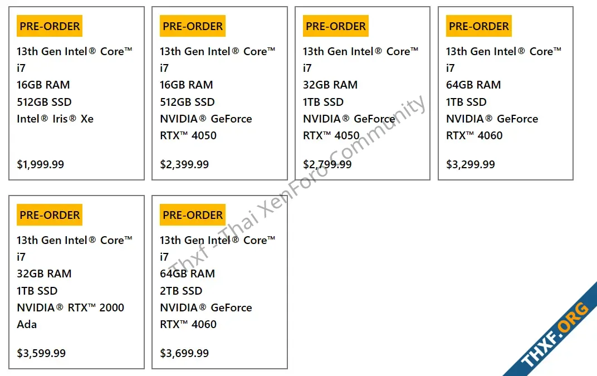Click the $3,299.99 price text
Viewport: 597px width, 376px height.
pyautogui.click(x=471, y=164)
